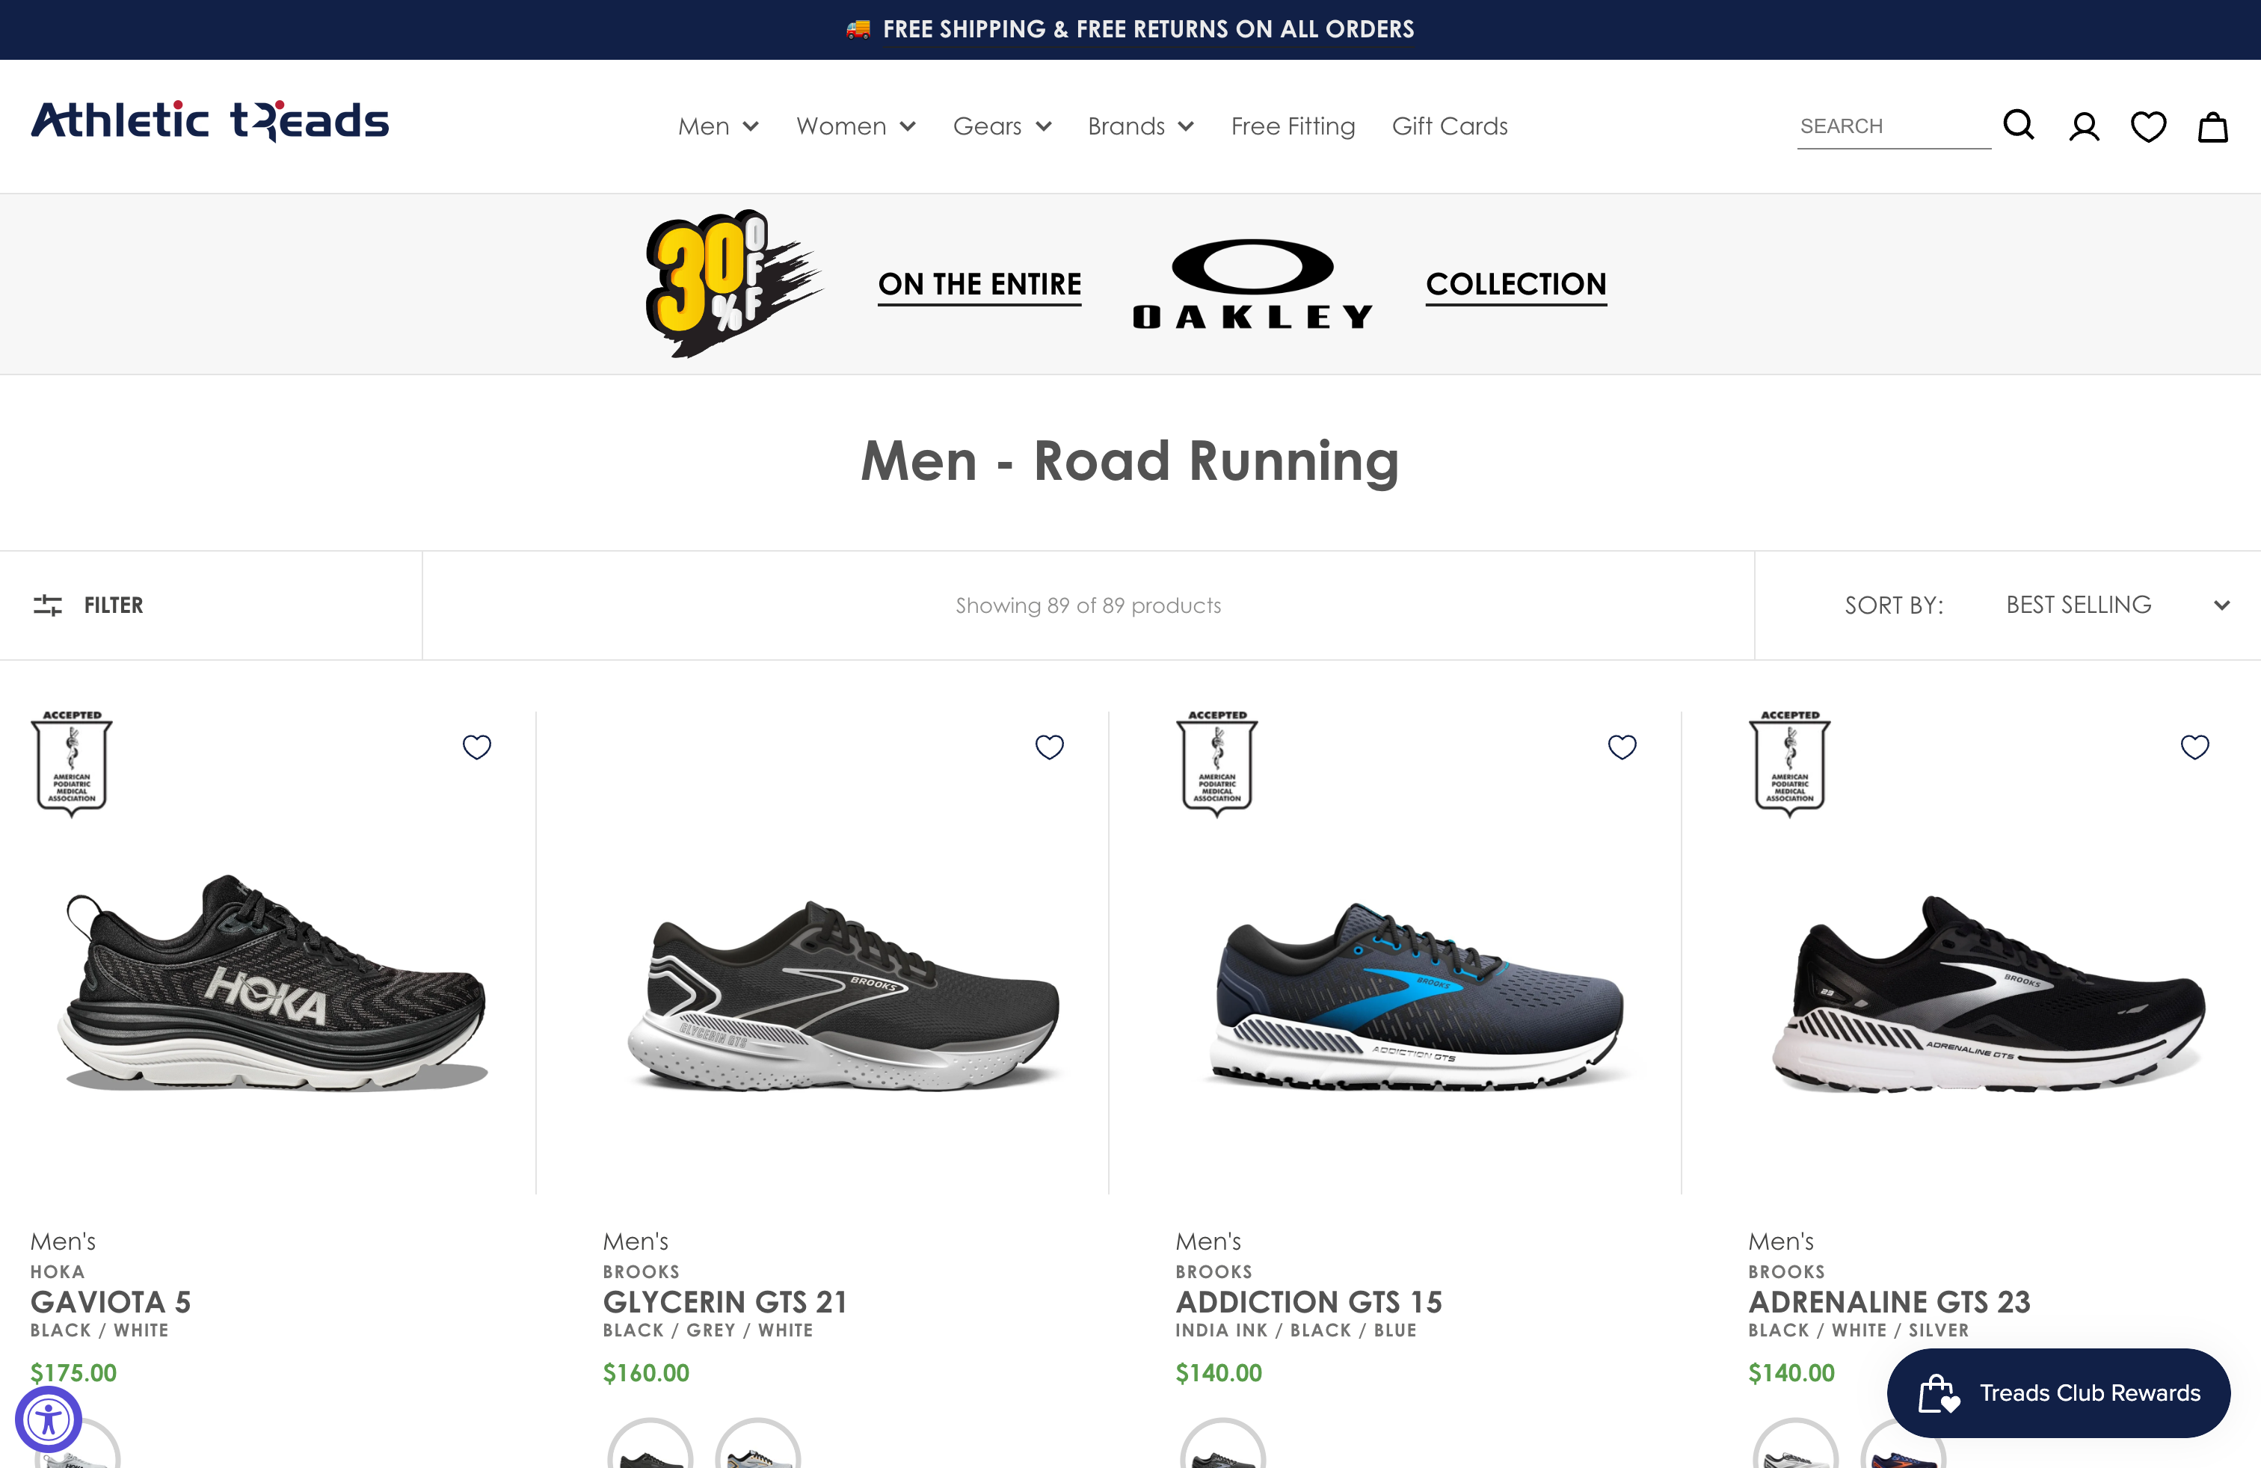2261x1468 pixels.
Task: Click the Filter icon
Action: 46,605
